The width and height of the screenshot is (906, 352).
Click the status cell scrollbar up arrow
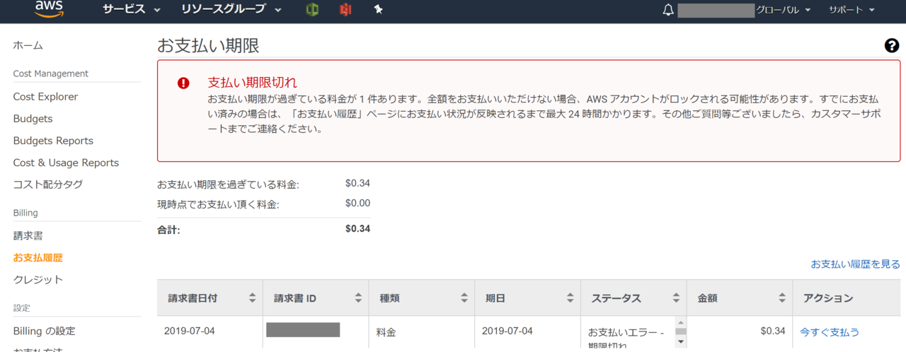coord(681,322)
